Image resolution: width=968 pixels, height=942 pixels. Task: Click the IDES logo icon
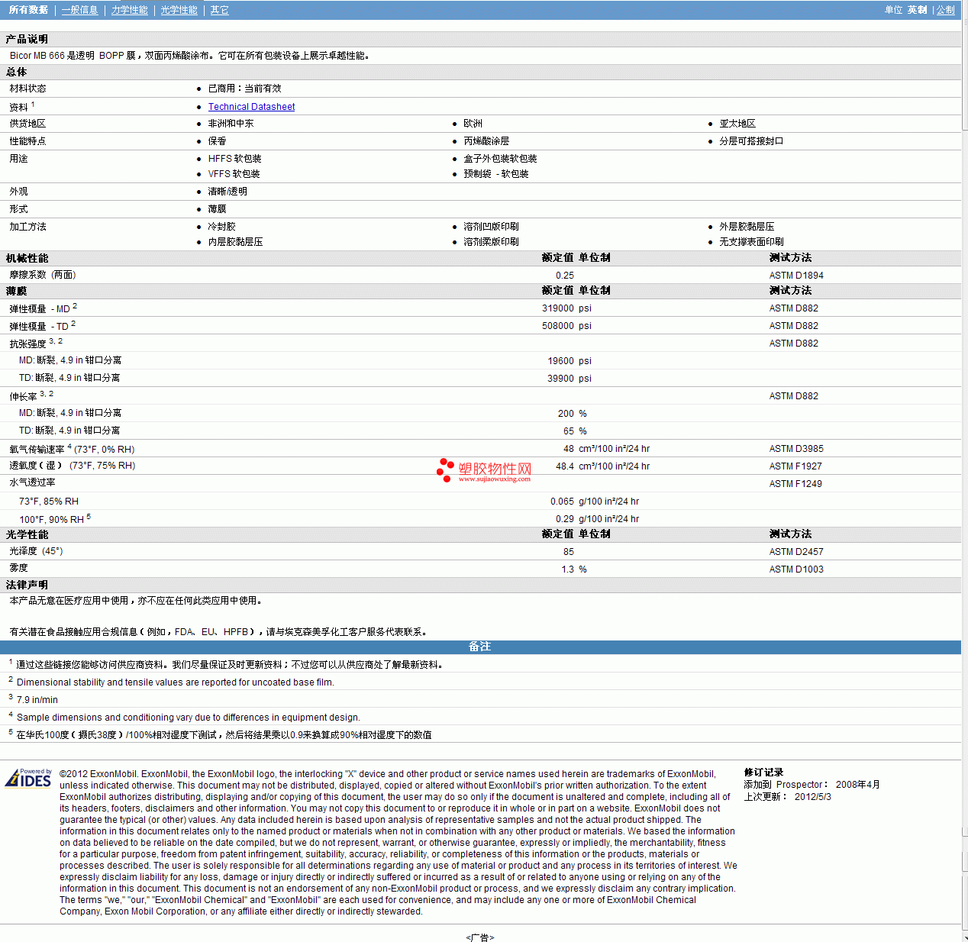(28, 778)
